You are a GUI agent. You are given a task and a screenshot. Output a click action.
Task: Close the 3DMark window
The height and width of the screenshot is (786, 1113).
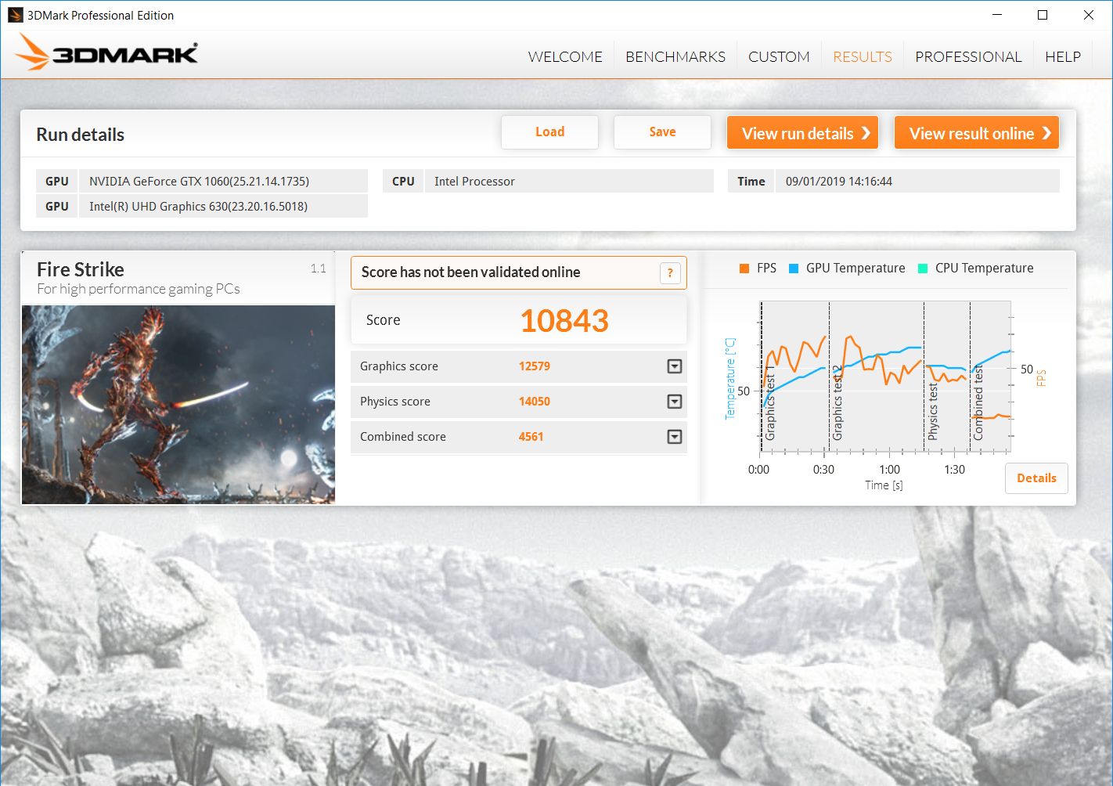(1089, 15)
